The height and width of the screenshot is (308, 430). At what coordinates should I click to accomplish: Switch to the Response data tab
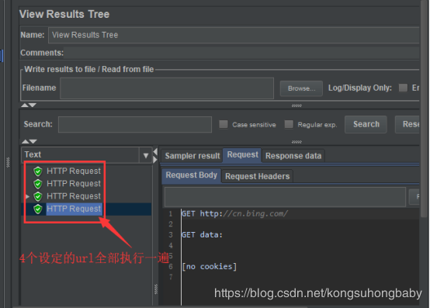pyautogui.click(x=293, y=156)
